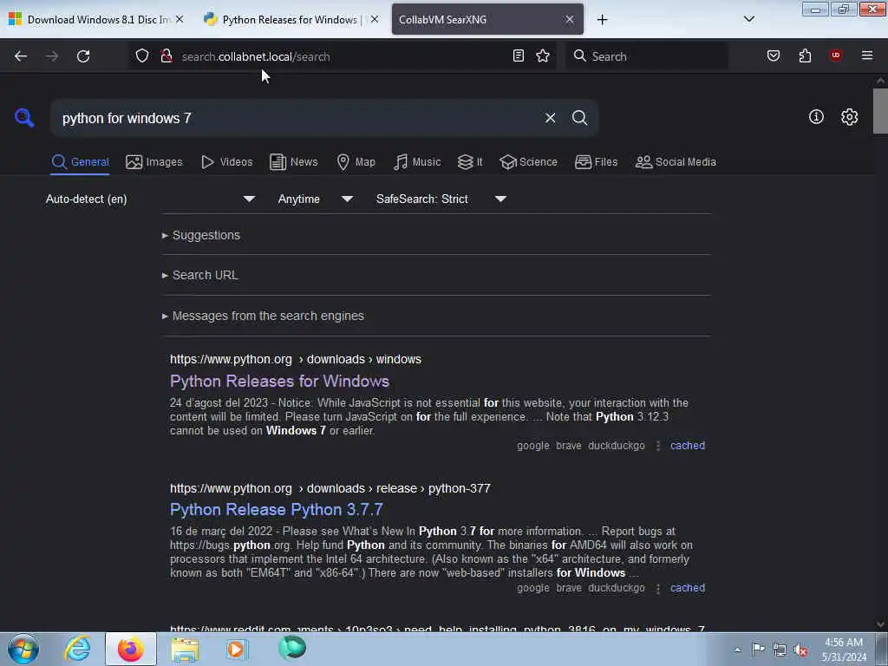Select the General search category
The image size is (888, 666).
tap(80, 162)
